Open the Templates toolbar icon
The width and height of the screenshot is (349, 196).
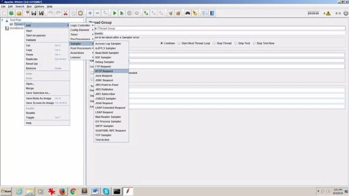[x=11, y=13]
